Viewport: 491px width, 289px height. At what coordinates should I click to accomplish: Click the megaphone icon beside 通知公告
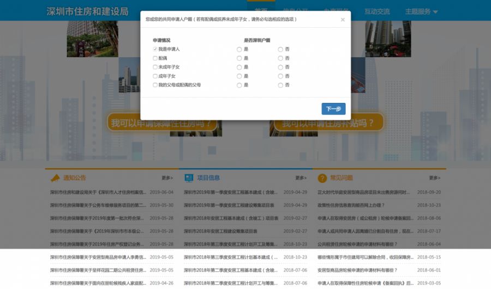55,178
